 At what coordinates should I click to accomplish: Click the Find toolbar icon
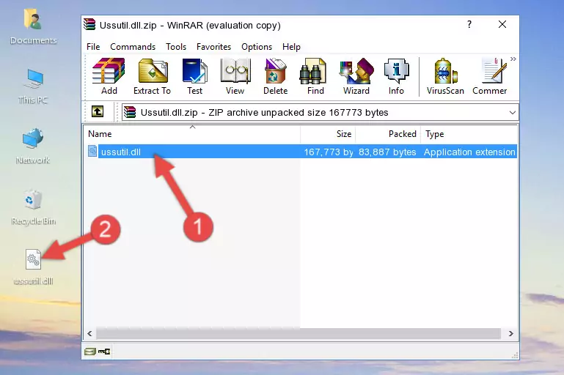[x=315, y=76]
